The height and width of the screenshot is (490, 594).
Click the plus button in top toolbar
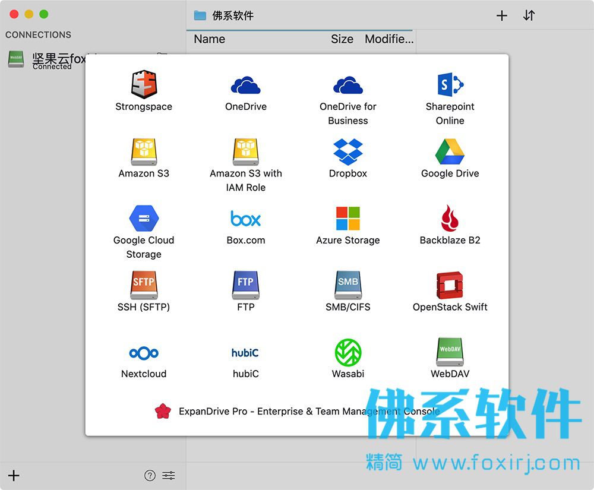(x=501, y=15)
